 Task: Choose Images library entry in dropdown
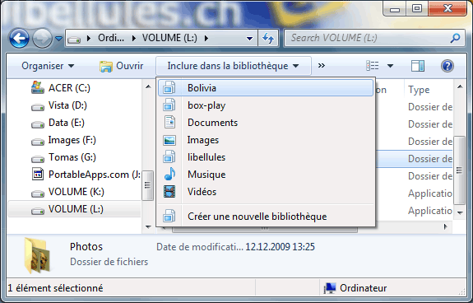coord(266,140)
